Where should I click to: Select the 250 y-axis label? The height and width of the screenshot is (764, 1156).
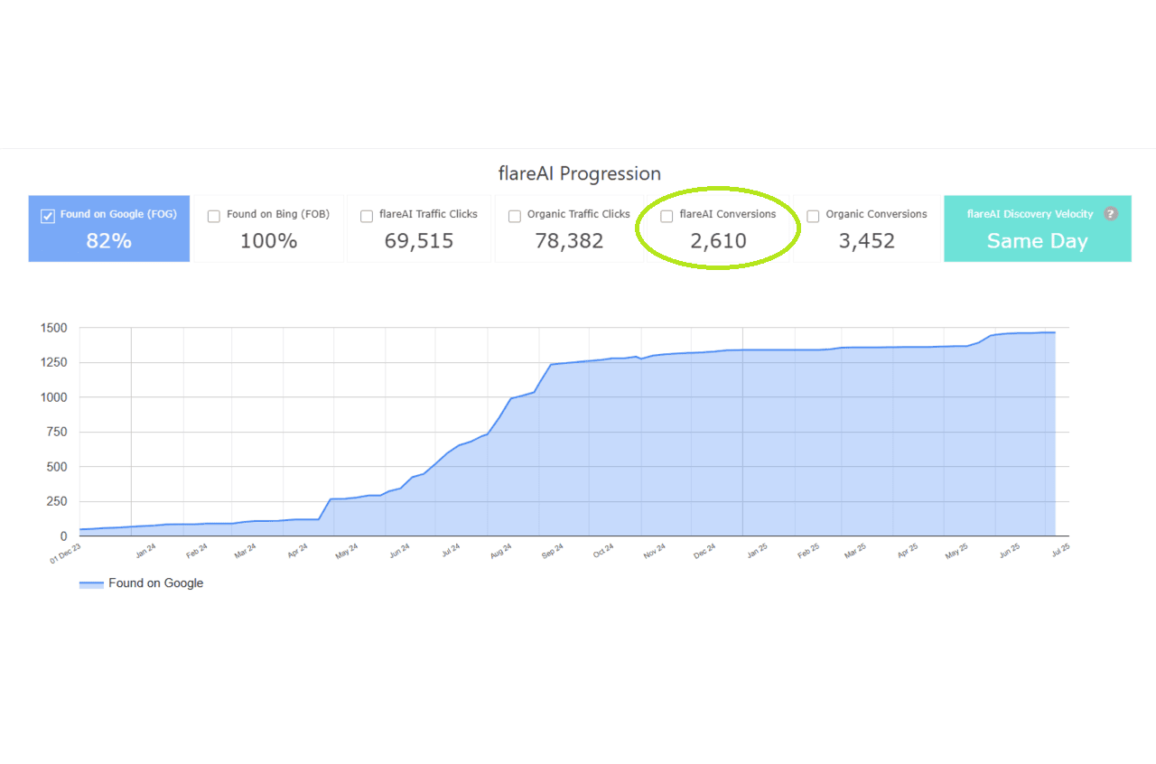click(x=56, y=501)
